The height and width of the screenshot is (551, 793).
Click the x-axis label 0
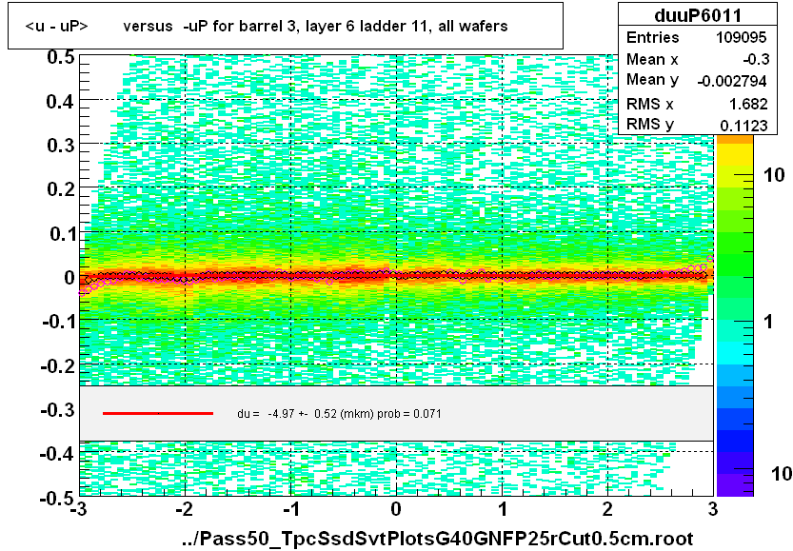(x=396, y=509)
